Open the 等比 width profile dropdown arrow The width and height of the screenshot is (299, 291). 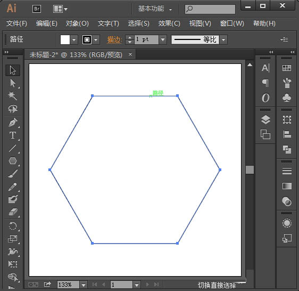[x=223, y=40]
